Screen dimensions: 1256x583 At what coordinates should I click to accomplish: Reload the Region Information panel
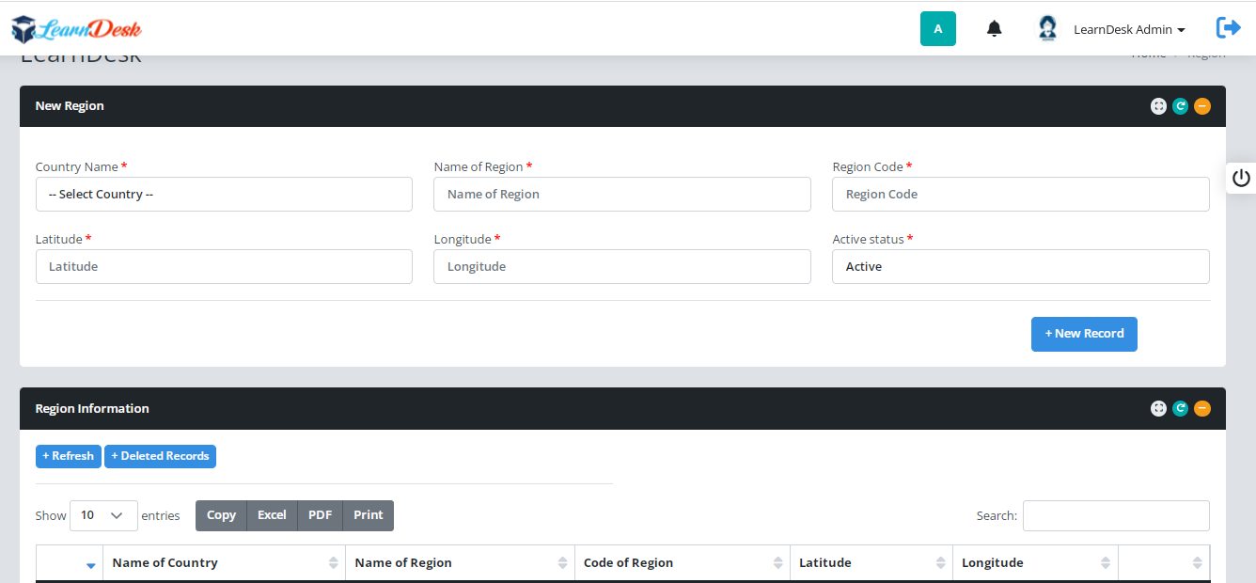pyautogui.click(x=1180, y=409)
